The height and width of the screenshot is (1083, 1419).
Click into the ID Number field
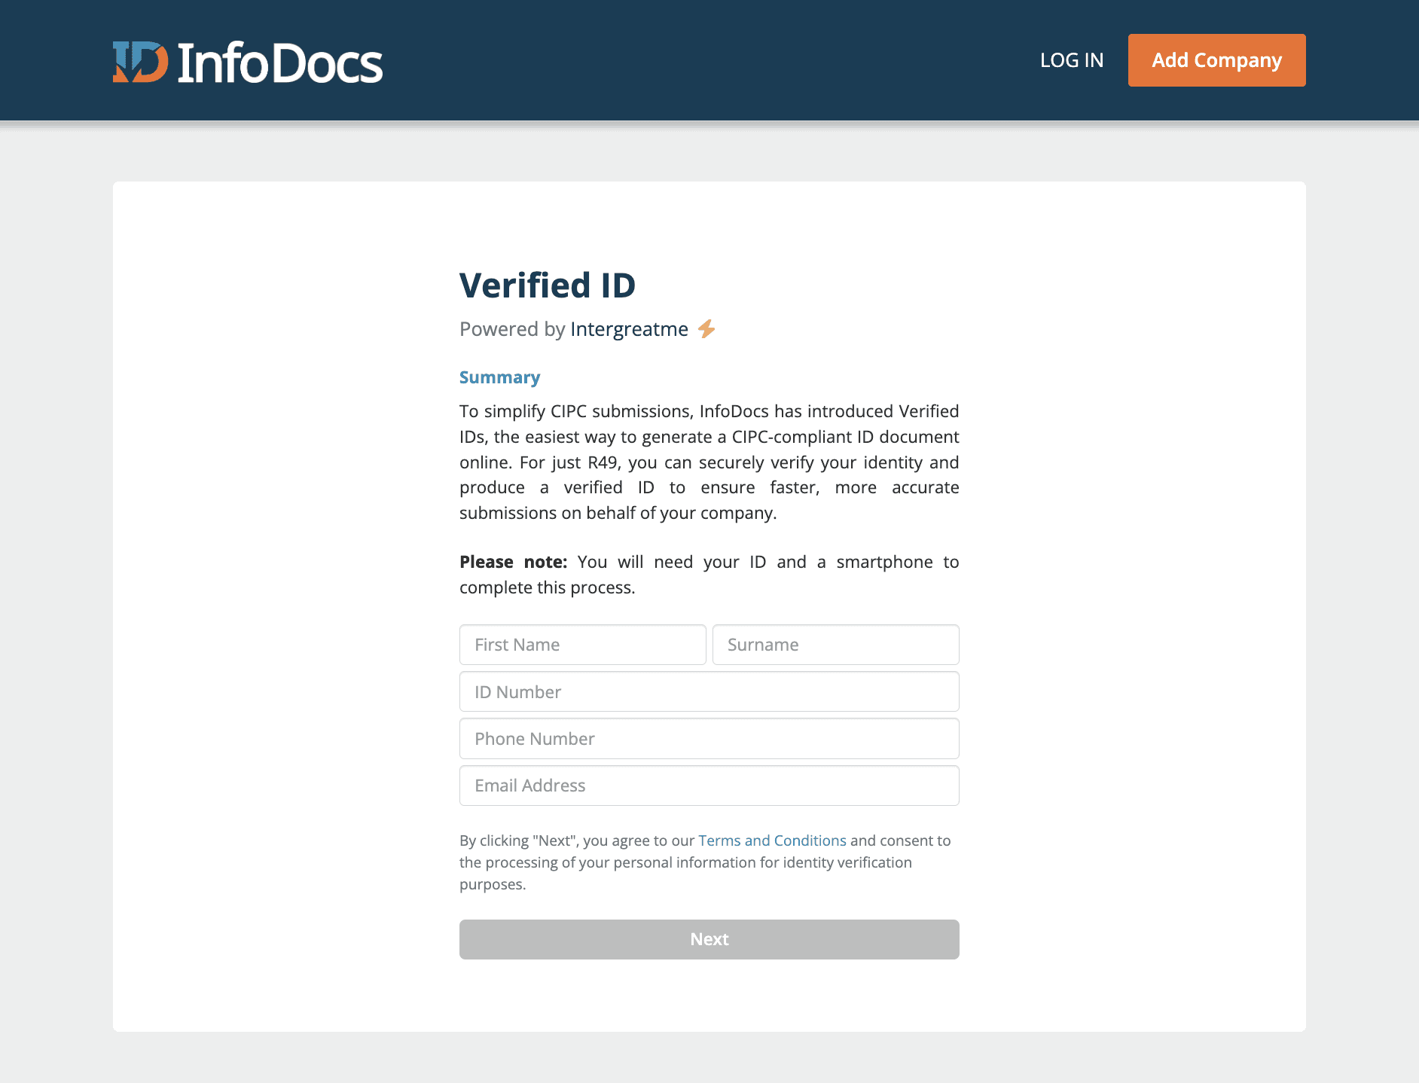[x=709, y=691]
